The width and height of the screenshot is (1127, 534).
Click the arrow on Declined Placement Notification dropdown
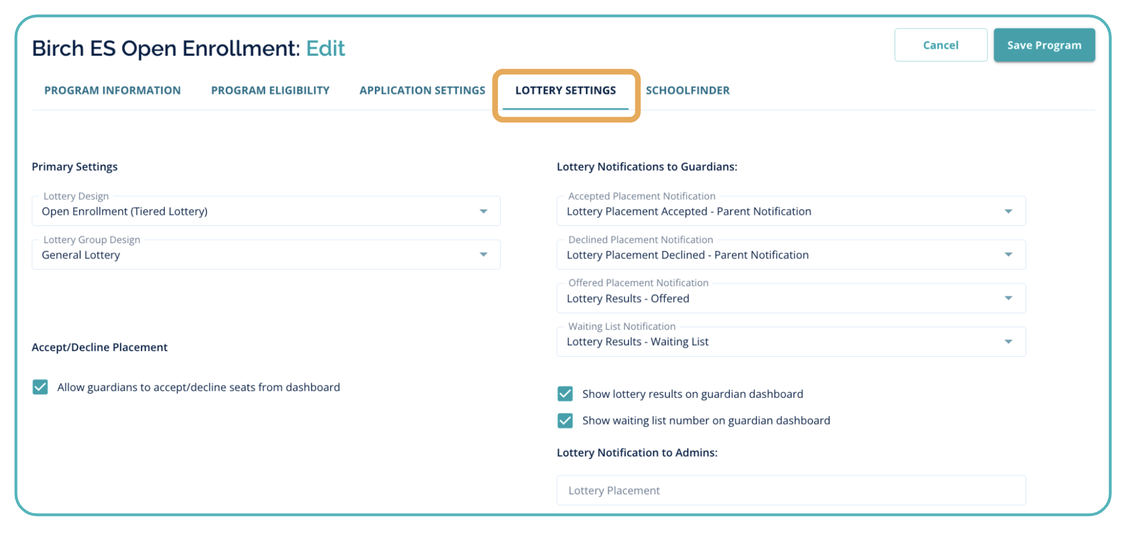pos(1008,255)
